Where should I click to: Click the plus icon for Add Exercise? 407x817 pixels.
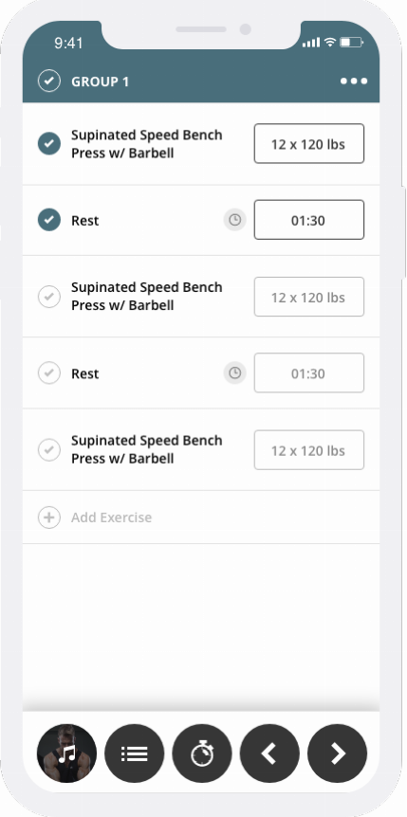[49, 517]
